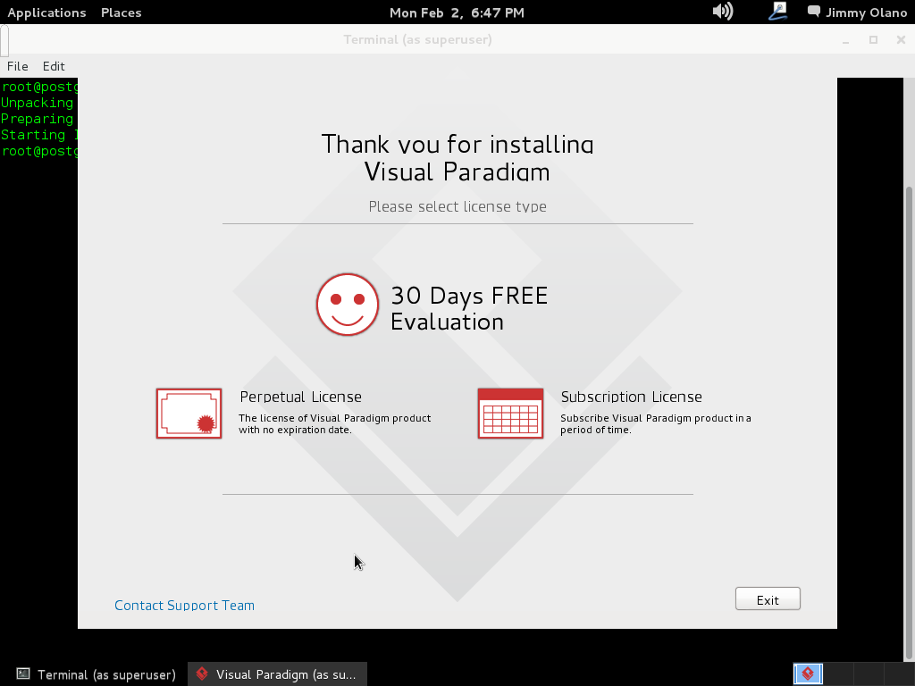Open the terminal Edit menu
Screen dimensions: 915x686
[54, 66]
